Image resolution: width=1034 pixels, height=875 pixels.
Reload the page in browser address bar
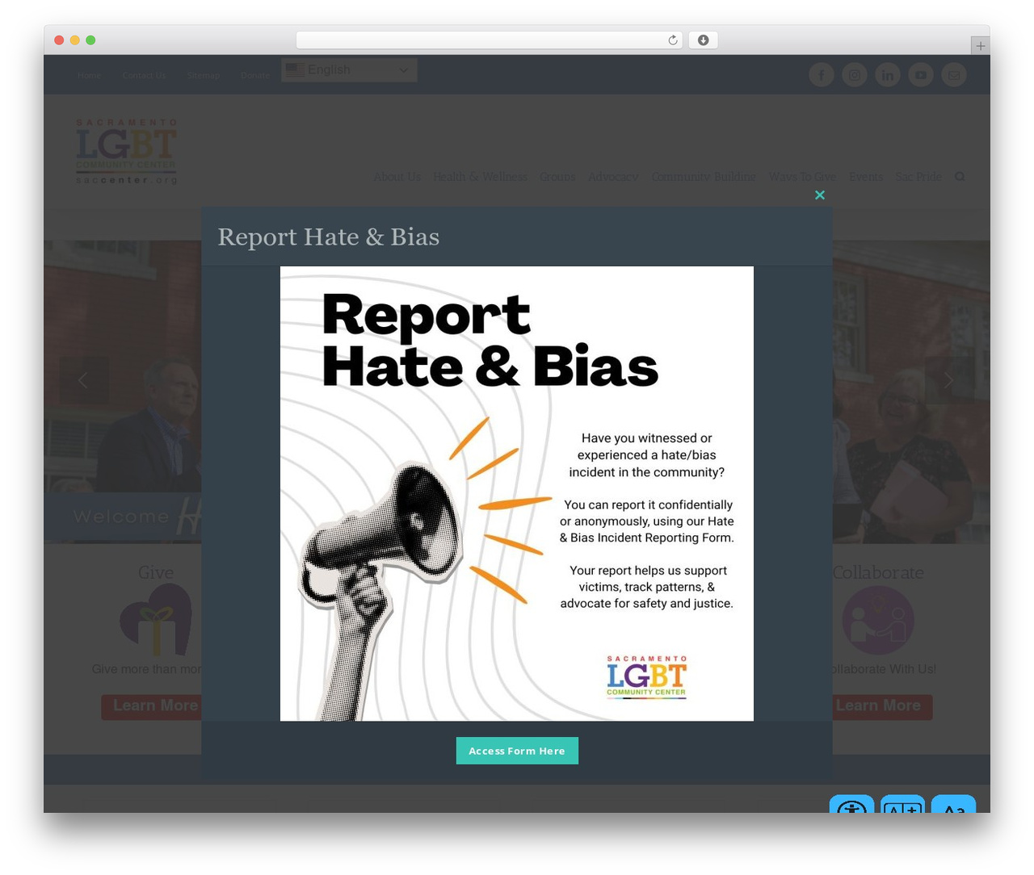(x=672, y=40)
